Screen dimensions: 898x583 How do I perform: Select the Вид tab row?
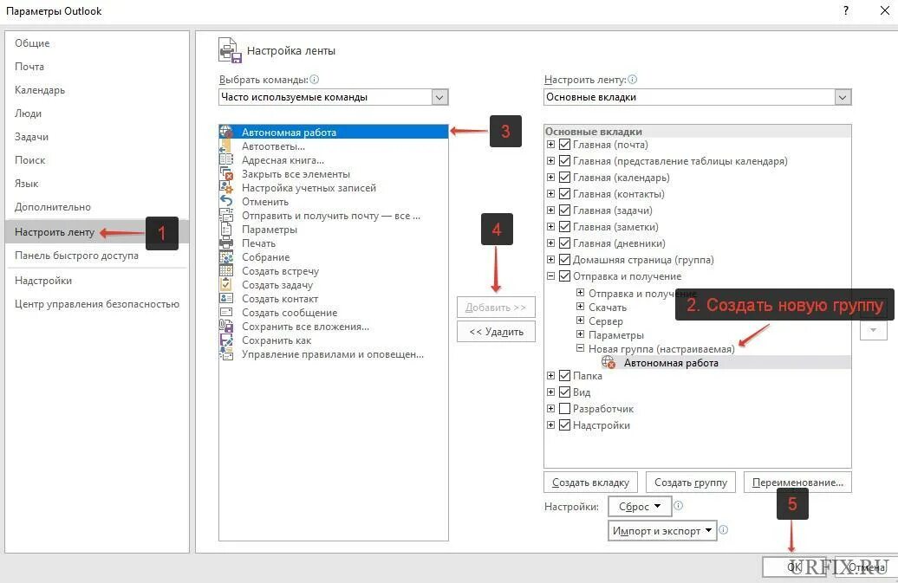[x=582, y=392]
